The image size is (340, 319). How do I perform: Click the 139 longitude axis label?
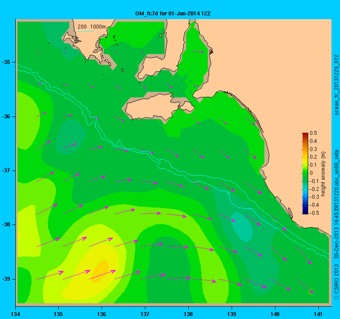tap(232, 314)
